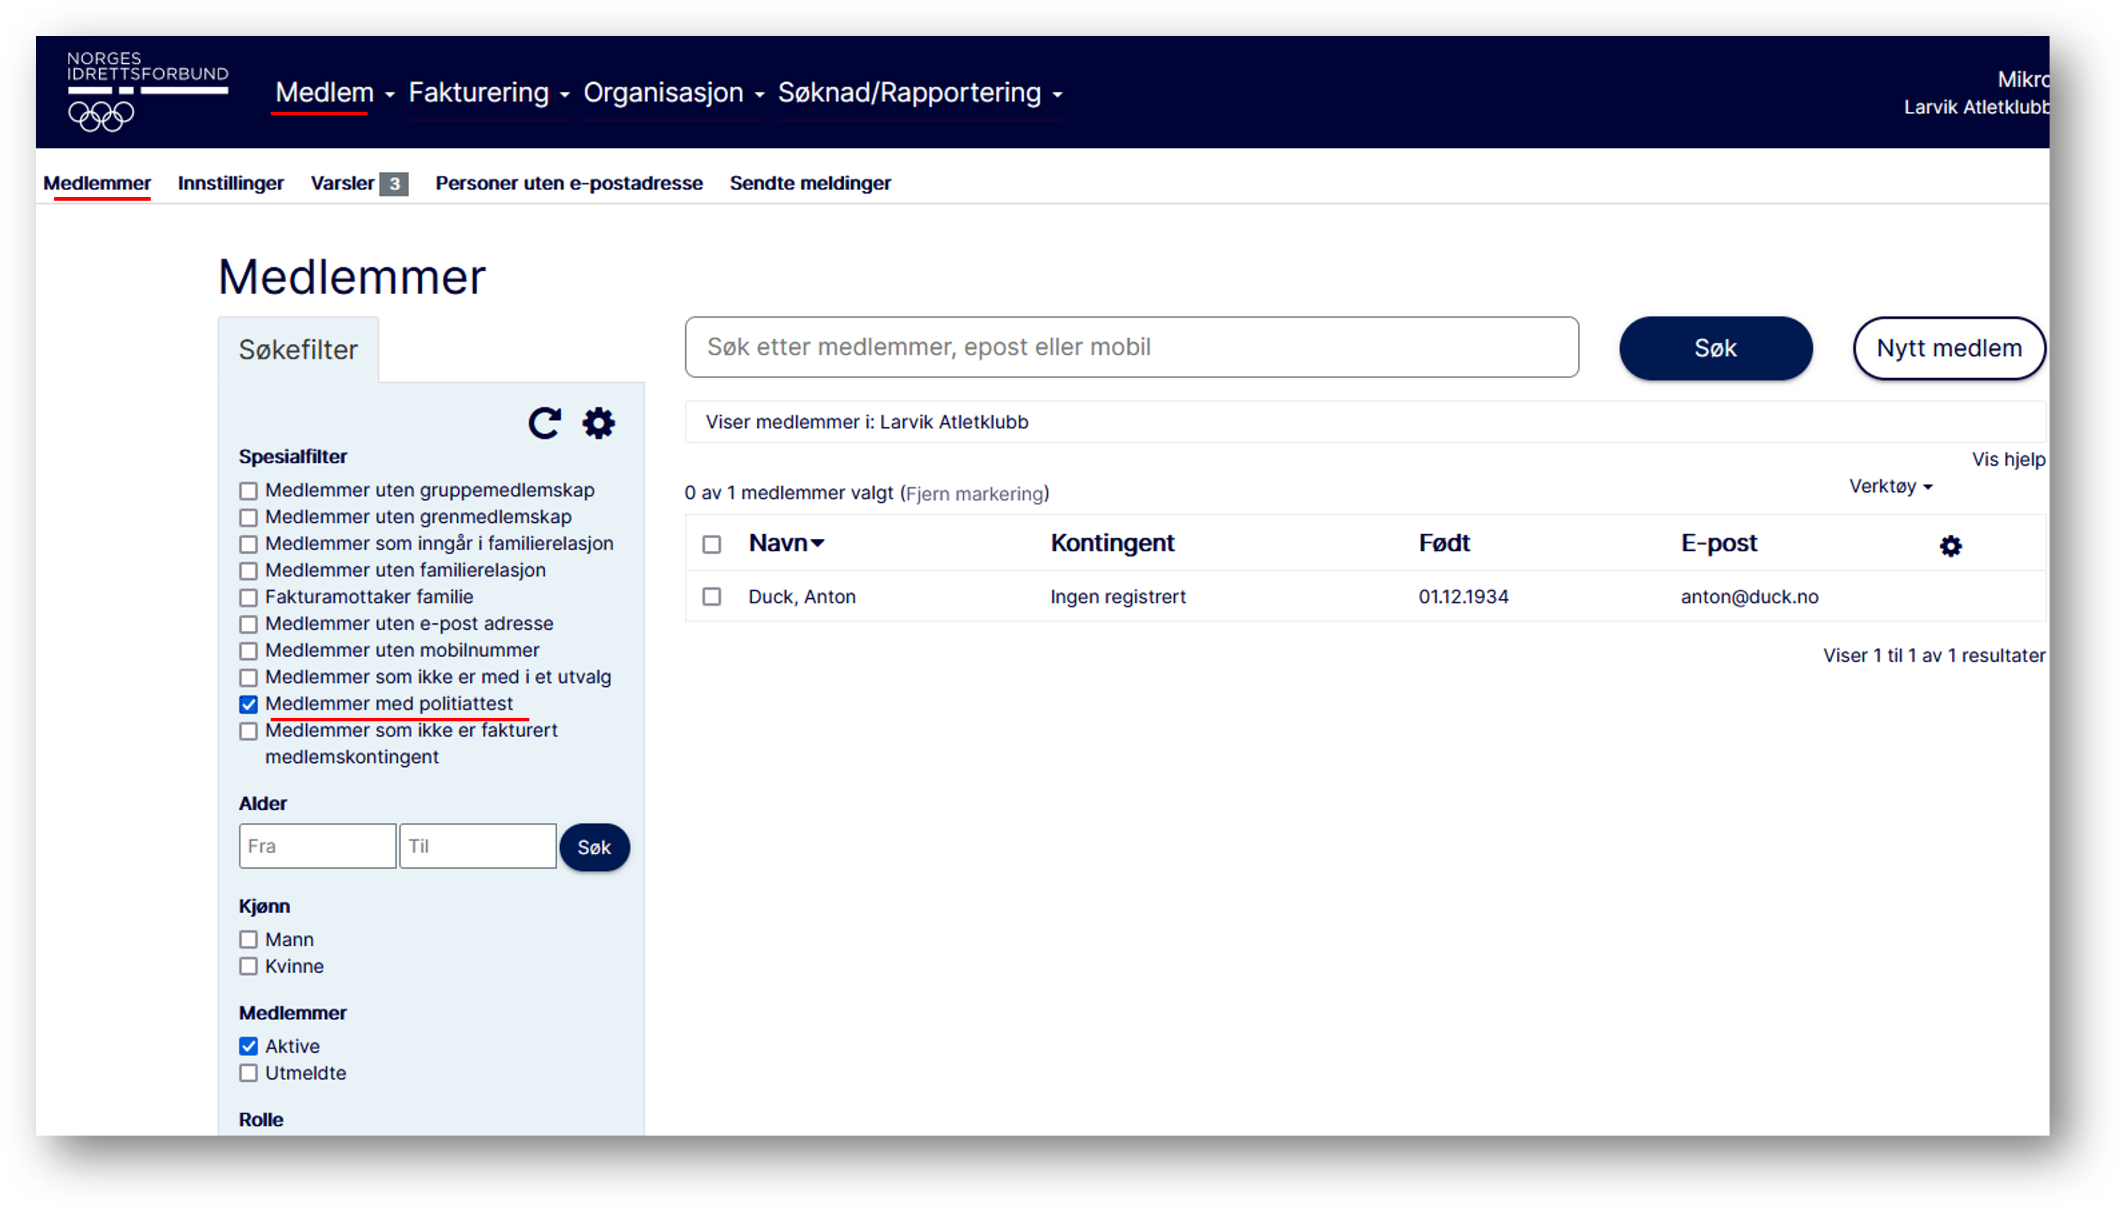The height and width of the screenshot is (1209, 2123).
Task: Enable Medlemmer som inngår i familierelasjon
Action: (x=248, y=544)
